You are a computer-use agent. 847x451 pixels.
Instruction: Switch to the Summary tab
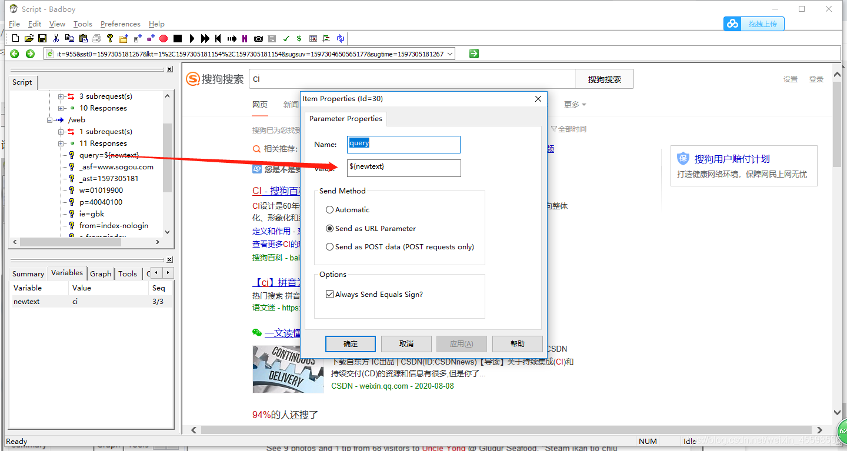coord(28,273)
